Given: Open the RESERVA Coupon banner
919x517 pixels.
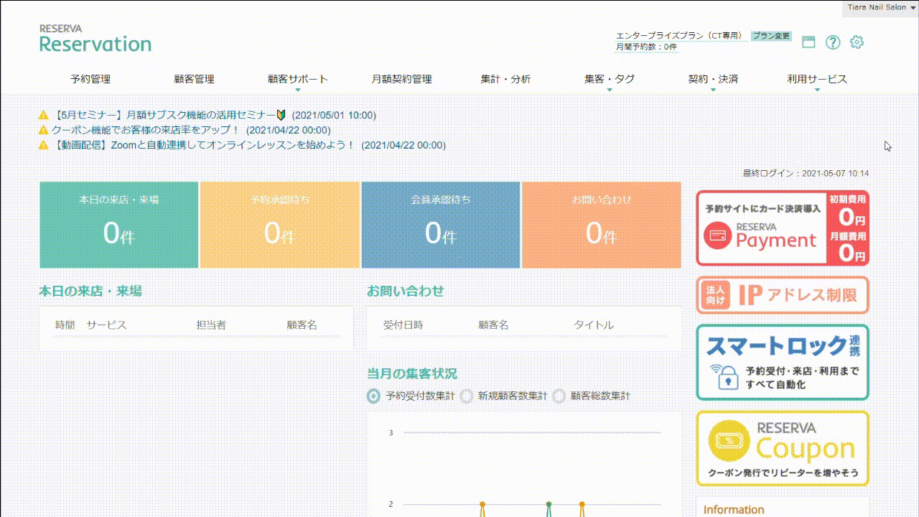Looking at the screenshot, I should pos(783,449).
